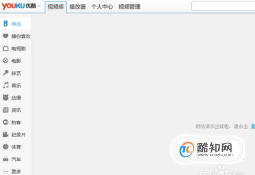Open the 音乐 category label

tap(16, 85)
